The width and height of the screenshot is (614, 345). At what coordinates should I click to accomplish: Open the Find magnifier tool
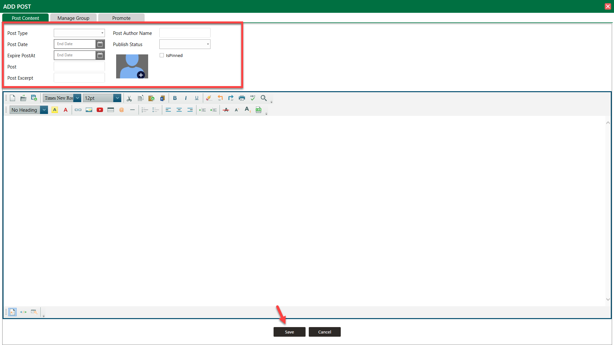click(264, 98)
